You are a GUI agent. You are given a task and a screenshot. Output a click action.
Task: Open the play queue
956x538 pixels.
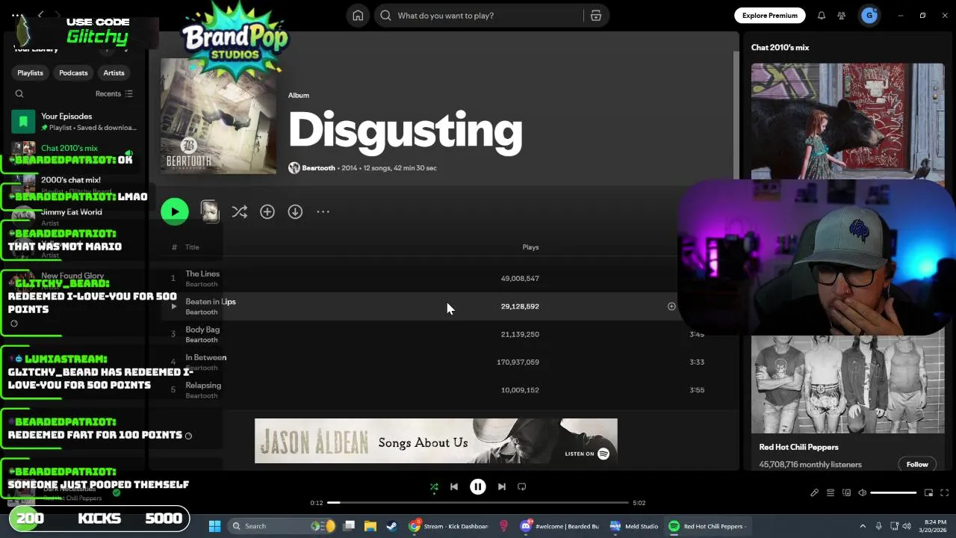pos(831,493)
